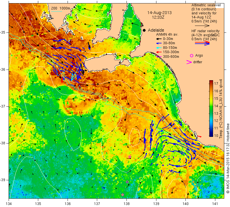Click '0.5m/s (1kt 24h)' below '14-Aug 12Z'
This screenshot has width=230, height=207.
pyautogui.click(x=204, y=21)
